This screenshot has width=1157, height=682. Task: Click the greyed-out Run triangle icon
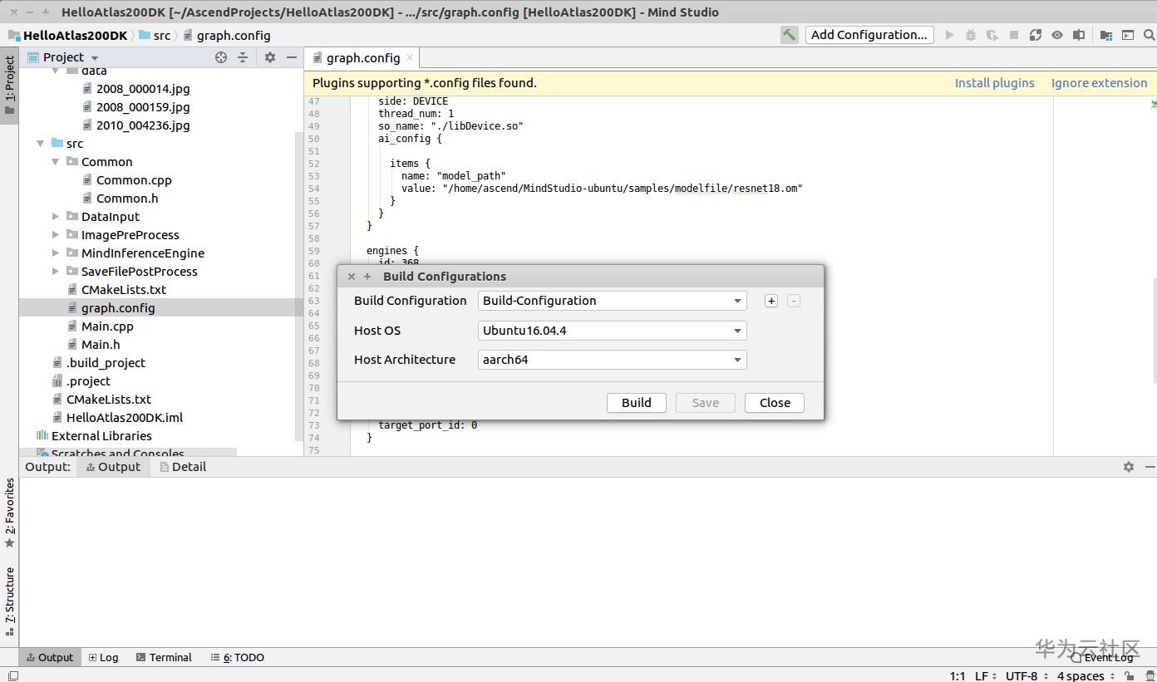[949, 35]
